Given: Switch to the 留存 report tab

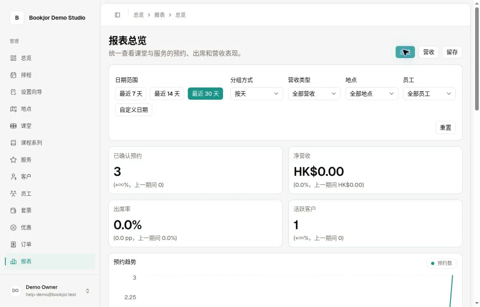Looking at the screenshot, I should 452,52.
